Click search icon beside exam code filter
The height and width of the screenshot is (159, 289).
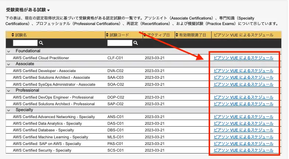click(x=136, y=43)
